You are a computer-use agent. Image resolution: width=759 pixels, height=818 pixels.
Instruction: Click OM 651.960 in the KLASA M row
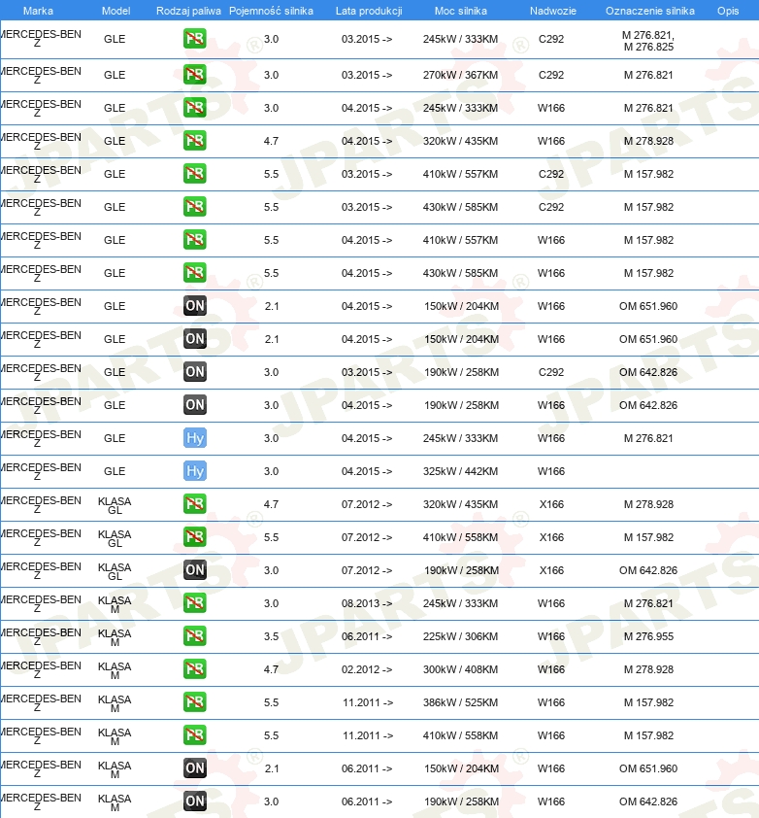pyautogui.click(x=648, y=768)
